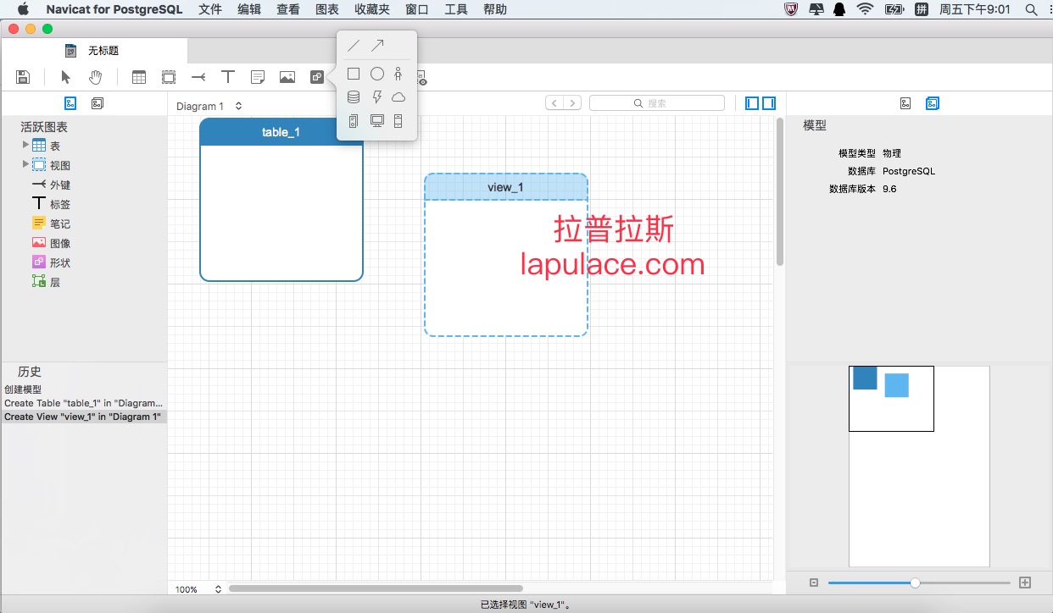Select the text label T tool

pyautogui.click(x=228, y=77)
